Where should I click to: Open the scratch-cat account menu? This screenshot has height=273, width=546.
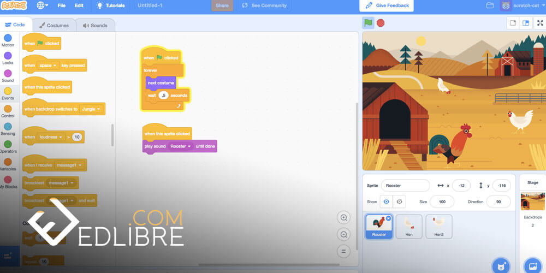(523, 5)
